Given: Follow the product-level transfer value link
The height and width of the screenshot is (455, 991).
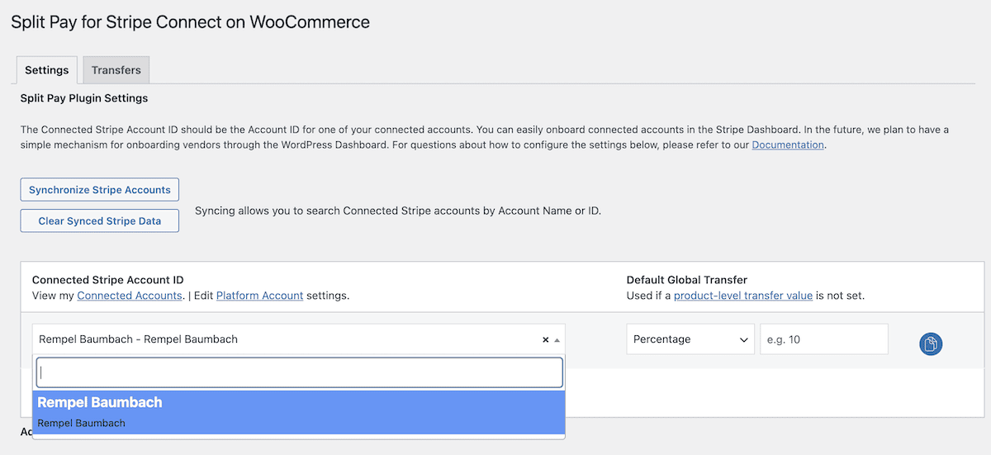Looking at the screenshot, I should click(x=743, y=296).
